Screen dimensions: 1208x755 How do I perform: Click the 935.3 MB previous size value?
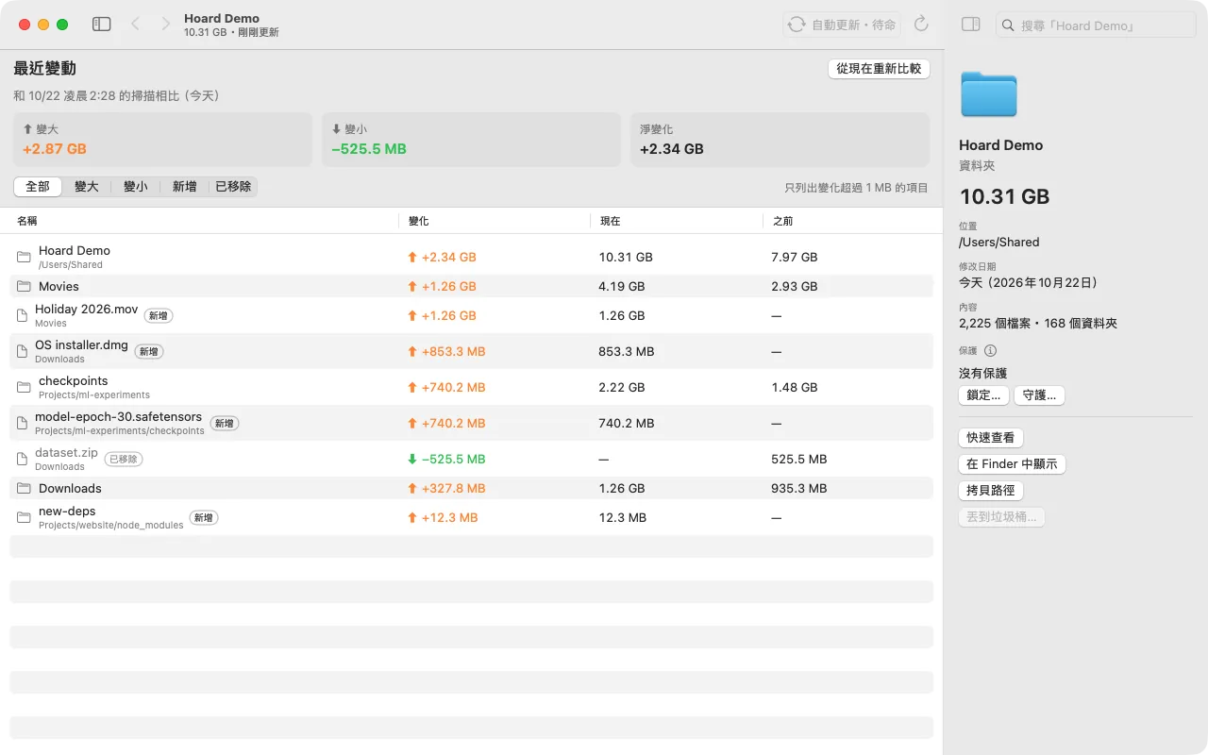tap(799, 488)
